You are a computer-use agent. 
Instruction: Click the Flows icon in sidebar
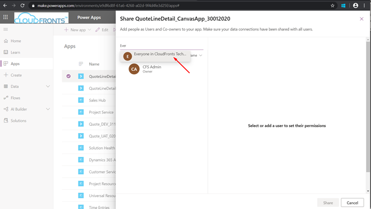click(x=6, y=98)
